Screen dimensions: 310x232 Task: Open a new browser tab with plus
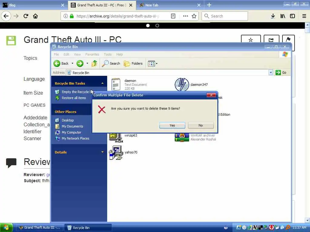coord(209,5)
